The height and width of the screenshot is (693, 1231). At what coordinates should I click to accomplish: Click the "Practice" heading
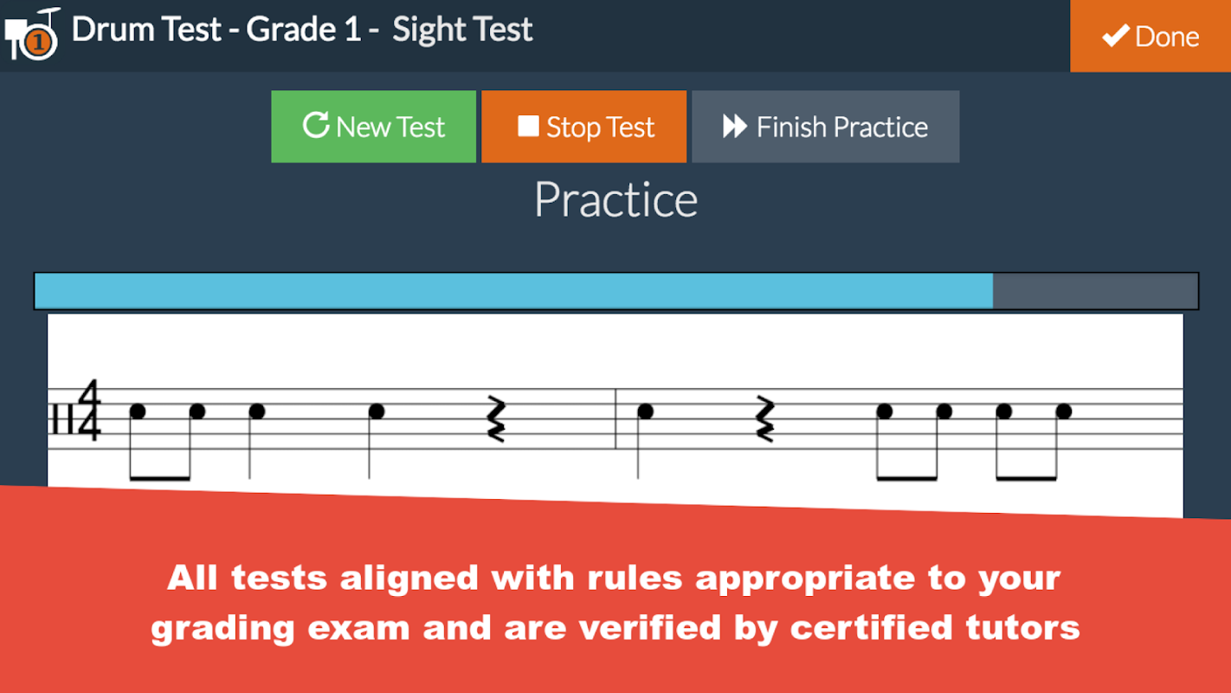(x=615, y=200)
